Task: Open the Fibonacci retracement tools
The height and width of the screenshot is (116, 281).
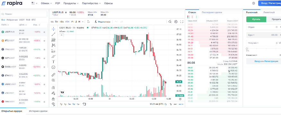Action: coord(53,40)
